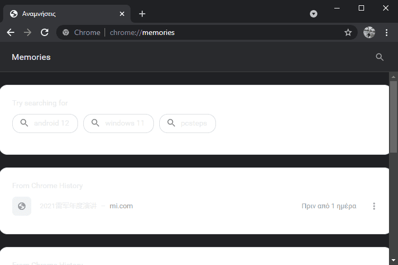This screenshot has height=265, width=398.
Task: Open the tab search dropdown arrow
Action: pos(314,14)
